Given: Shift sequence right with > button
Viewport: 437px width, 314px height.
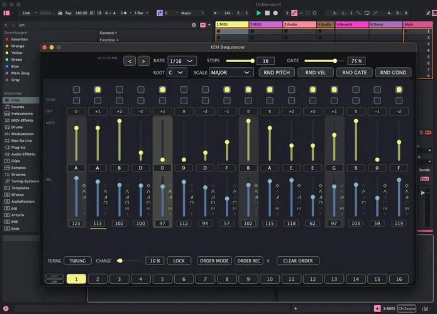Looking at the screenshot, I should [143, 61].
